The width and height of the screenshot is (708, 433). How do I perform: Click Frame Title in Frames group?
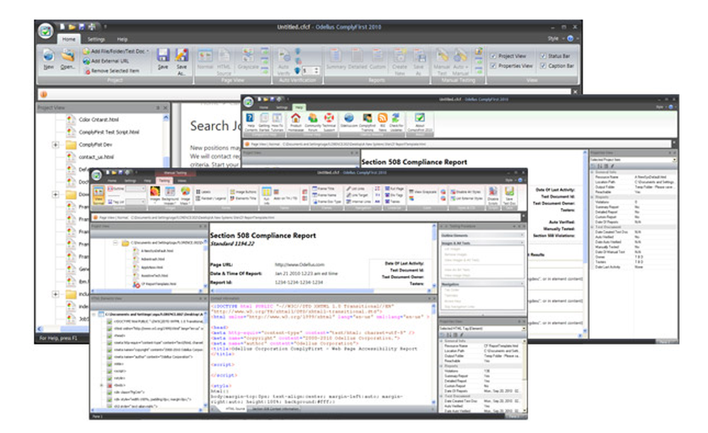[x=324, y=188]
